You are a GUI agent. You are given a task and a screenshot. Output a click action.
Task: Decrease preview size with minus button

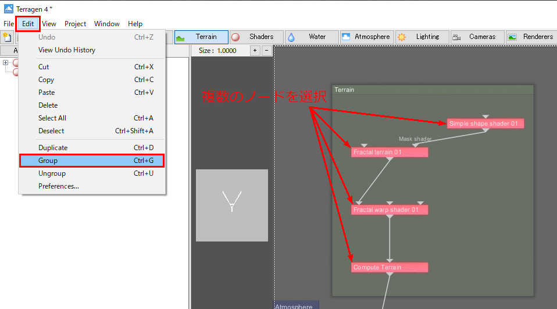pos(266,51)
